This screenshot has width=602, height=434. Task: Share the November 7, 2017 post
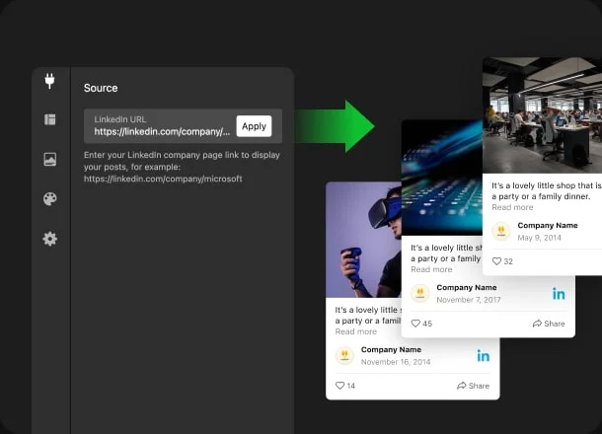pos(549,324)
